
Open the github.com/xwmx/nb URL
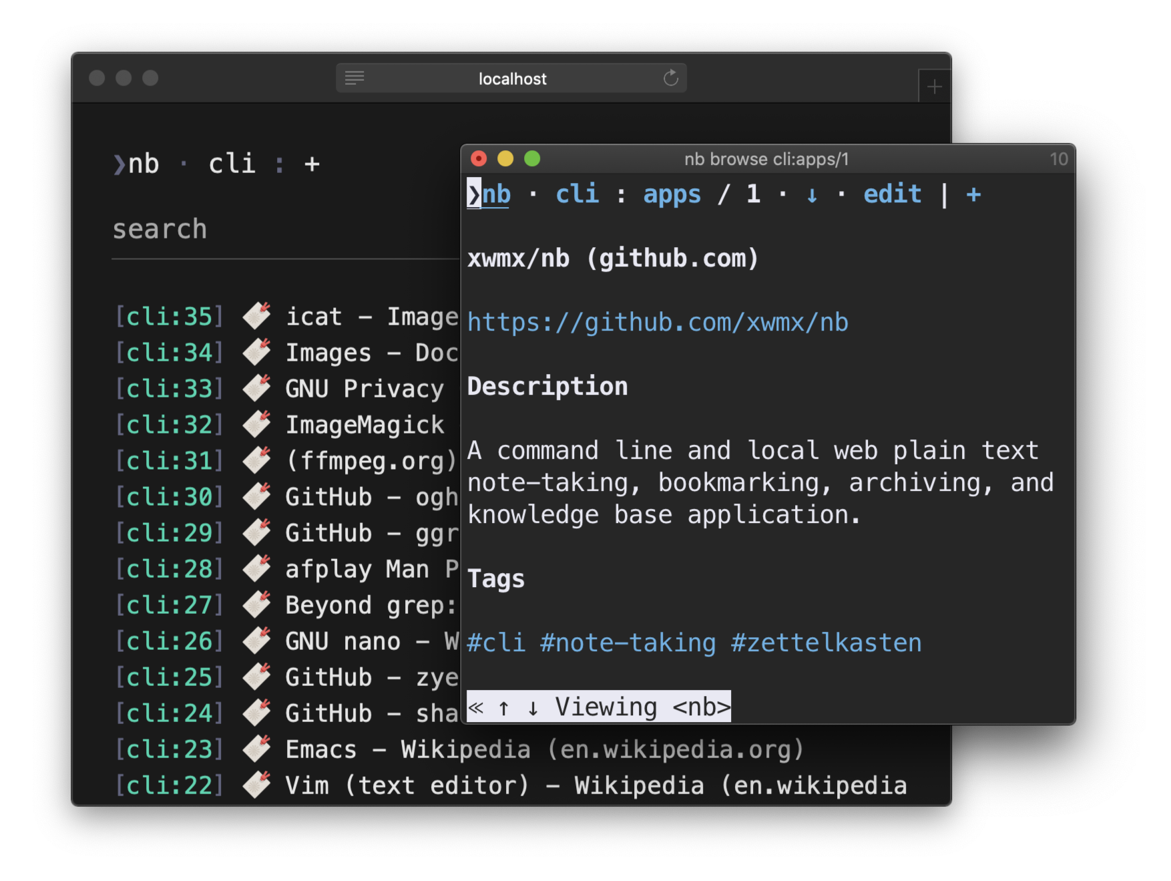pyautogui.click(x=658, y=323)
